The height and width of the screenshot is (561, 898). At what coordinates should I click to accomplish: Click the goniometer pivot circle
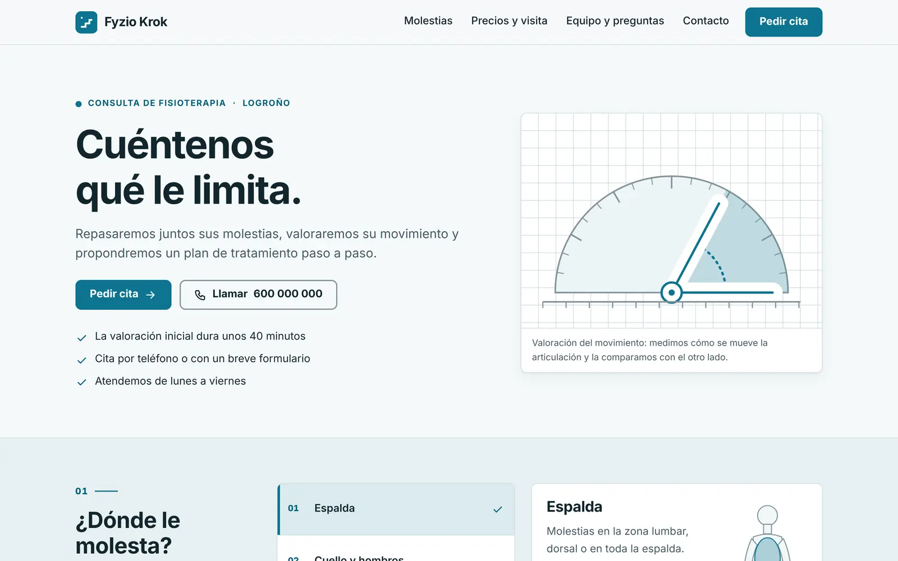pos(671,292)
